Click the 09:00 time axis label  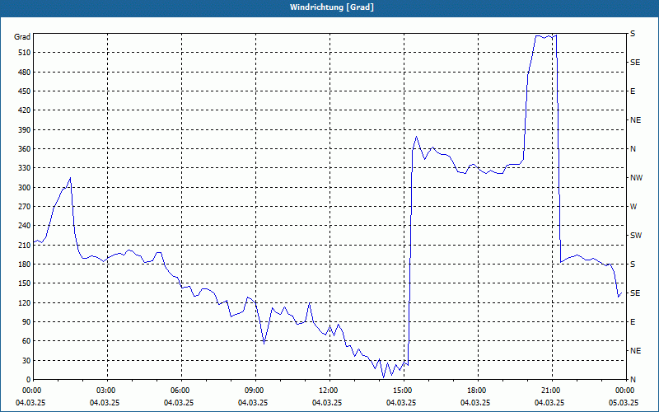click(253, 391)
